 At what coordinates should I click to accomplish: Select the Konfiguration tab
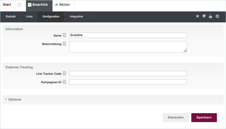pos(51,17)
